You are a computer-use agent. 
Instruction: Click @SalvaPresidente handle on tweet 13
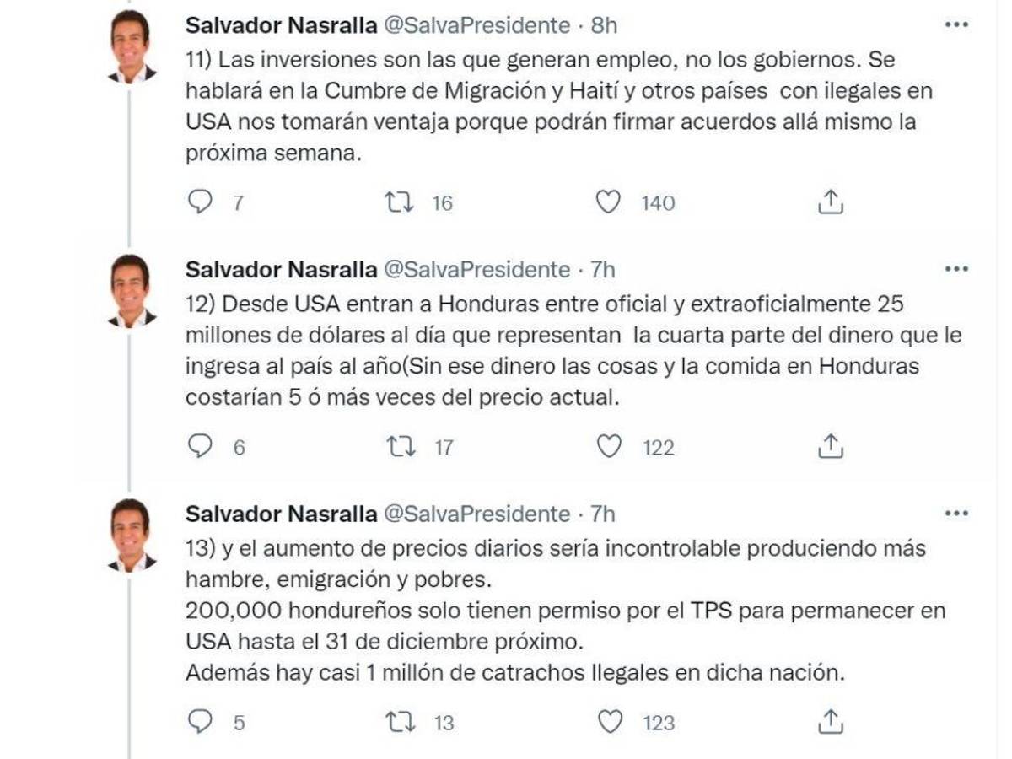477,514
